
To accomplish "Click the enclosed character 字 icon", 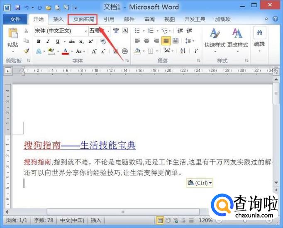I will coord(125,51).
